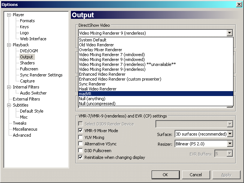
Task: Collapse the Playback tree node
Action: click(x=9, y=45)
